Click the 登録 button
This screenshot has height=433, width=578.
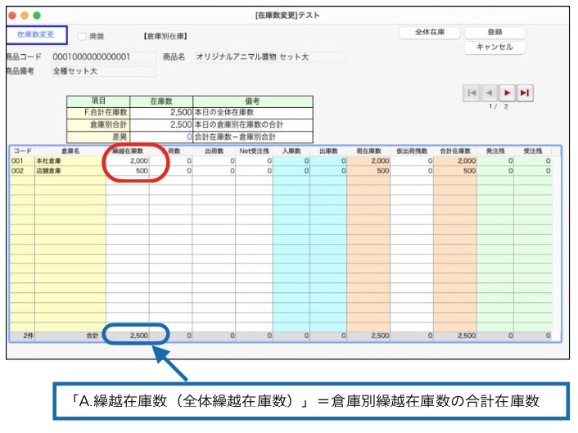[x=494, y=33]
